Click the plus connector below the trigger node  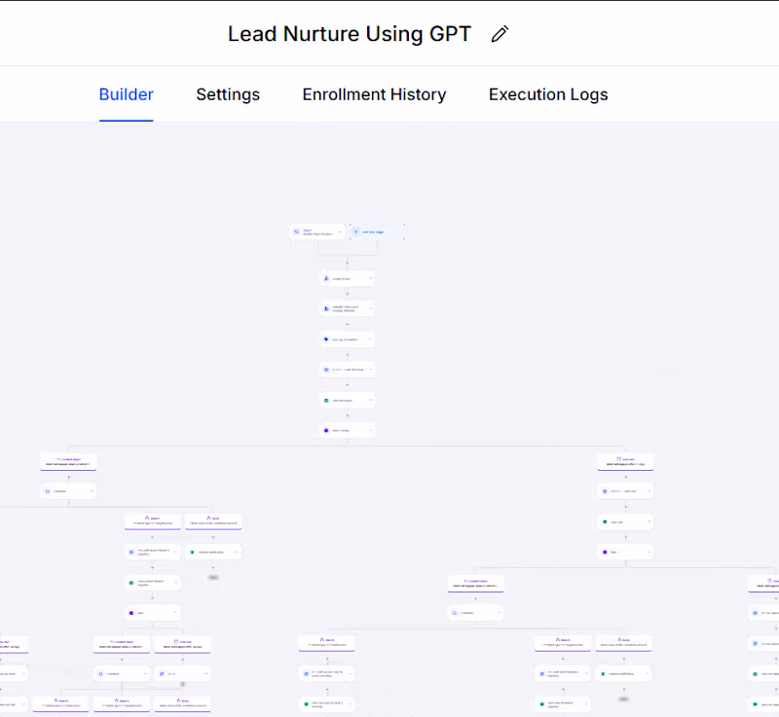pos(348,263)
